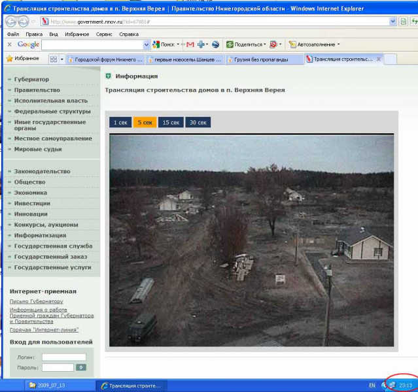Go forward with the IE Forward arrow
This screenshot has width=418, height=392.
[23, 22]
